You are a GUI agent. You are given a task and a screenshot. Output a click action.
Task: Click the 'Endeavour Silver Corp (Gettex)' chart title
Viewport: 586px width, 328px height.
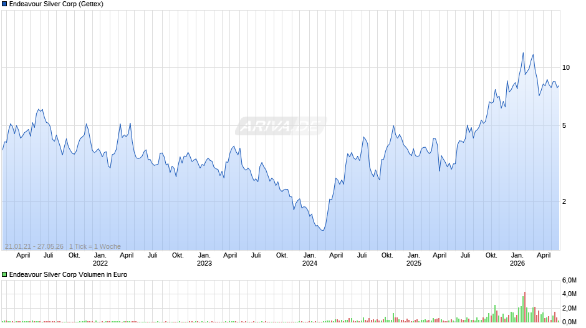(56, 4)
